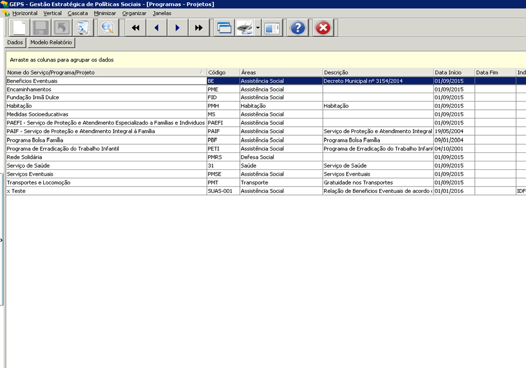The height and width of the screenshot is (368, 526).
Task: Sort by the Código column header
Action: (x=223, y=73)
